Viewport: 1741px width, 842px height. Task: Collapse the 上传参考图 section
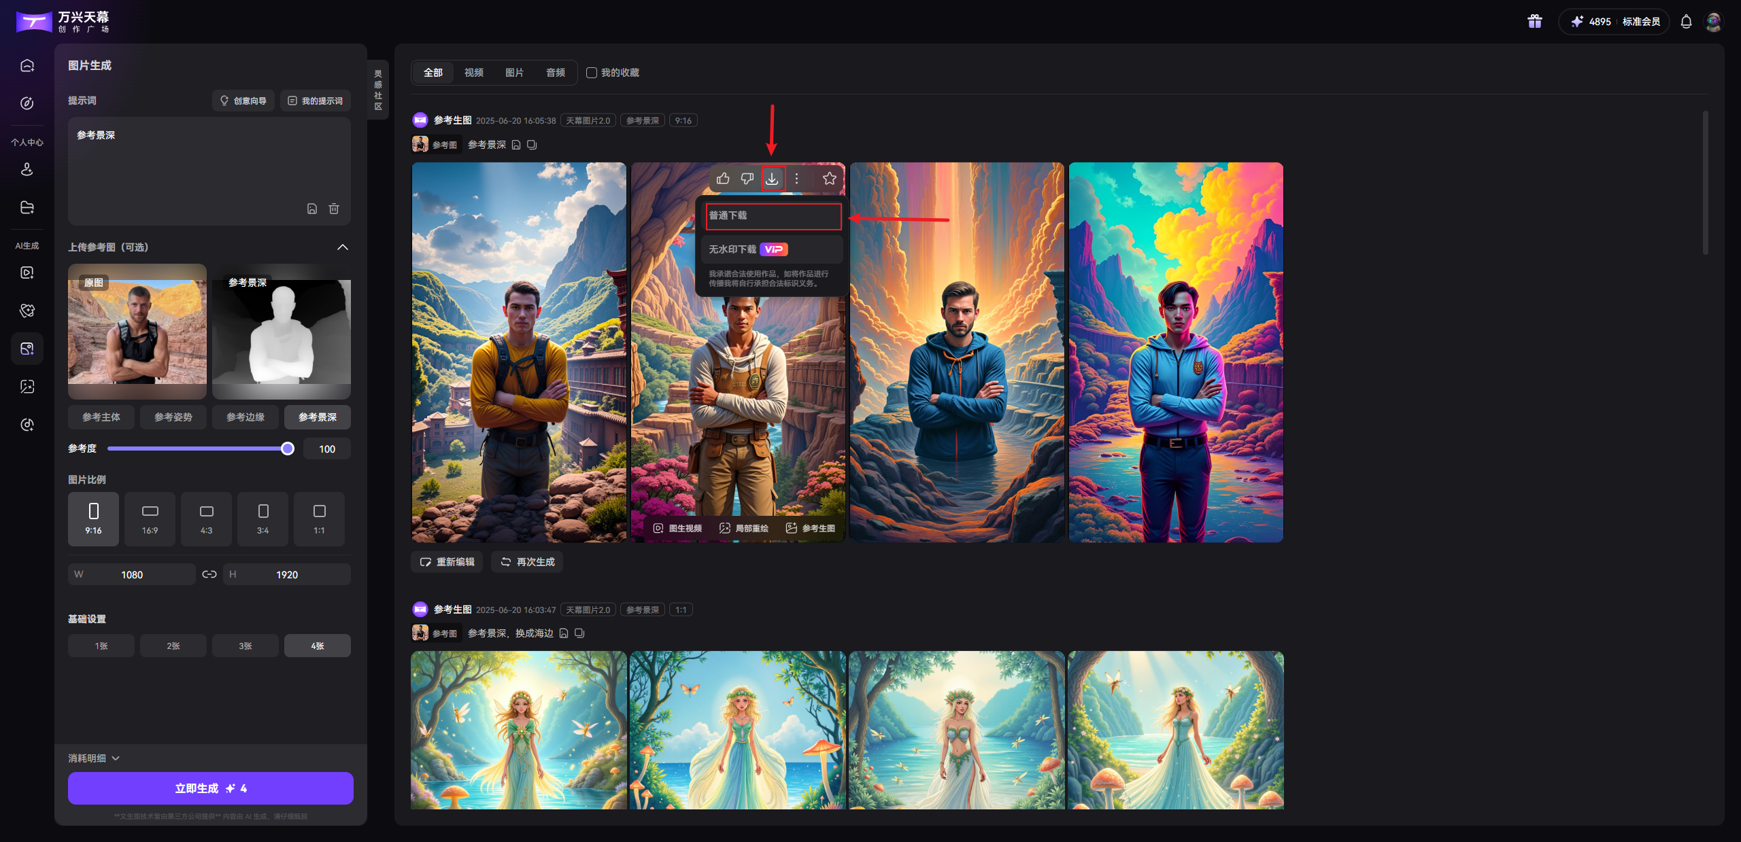343,247
